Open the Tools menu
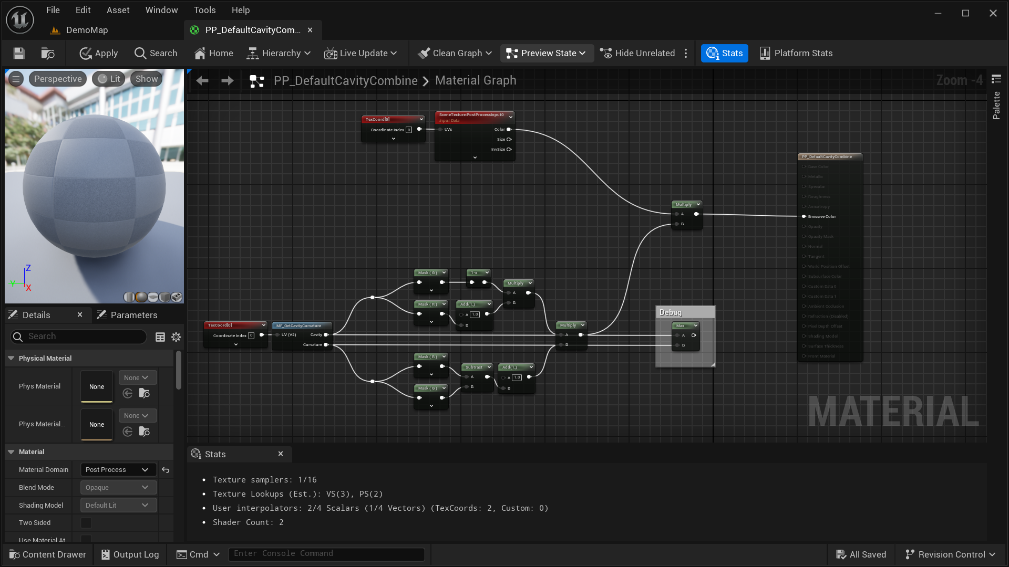1009x567 pixels. click(x=204, y=10)
